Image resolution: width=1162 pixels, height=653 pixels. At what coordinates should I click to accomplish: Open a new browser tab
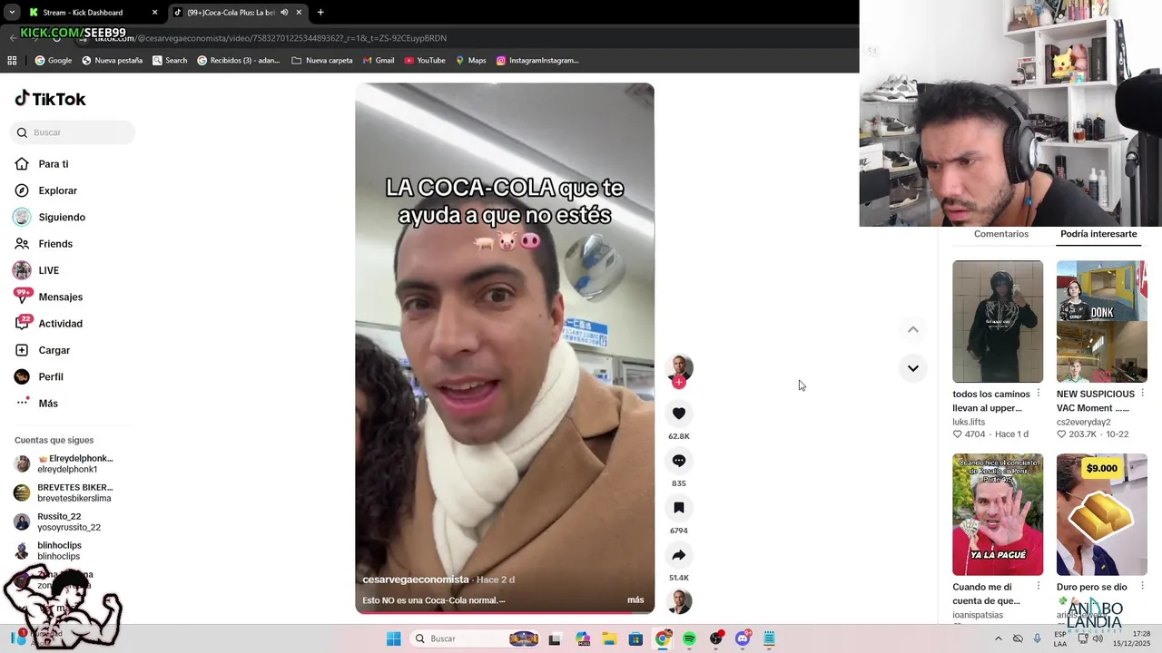pyautogui.click(x=320, y=12)
